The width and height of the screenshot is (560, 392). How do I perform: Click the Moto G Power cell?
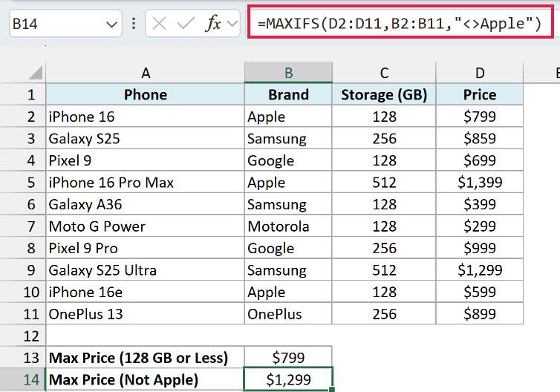point(146,226)
